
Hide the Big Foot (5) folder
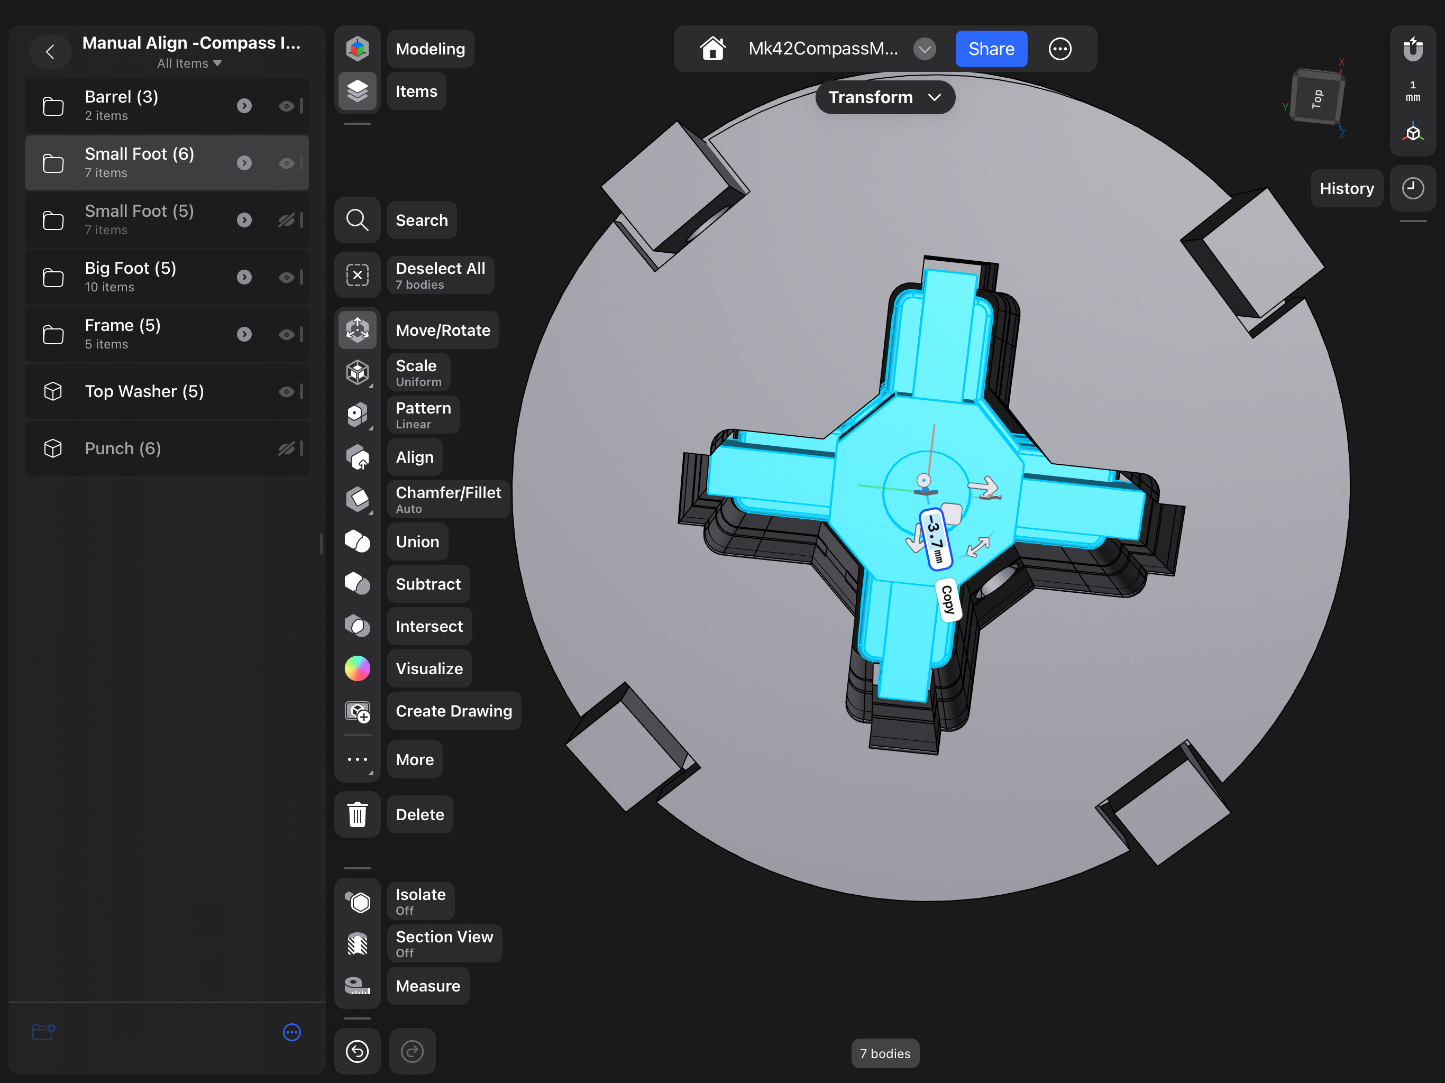pyautogui.click(x=286, y=278)
